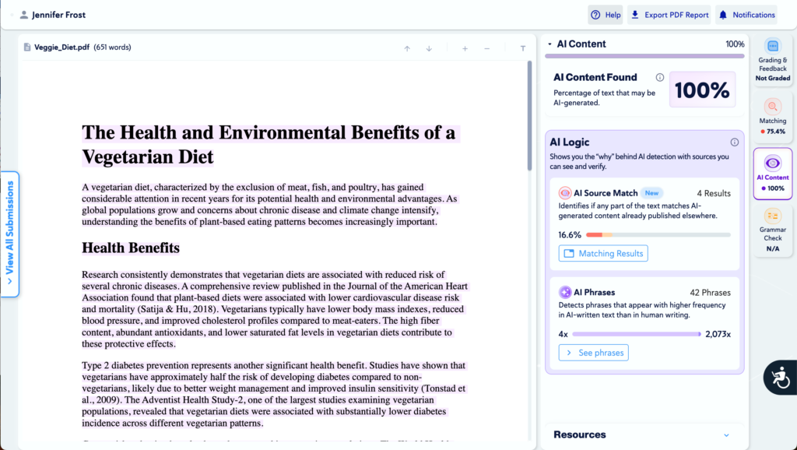
Task: Click info icon next to AI Logic
Action: pyautogui.click(x=734, y=142)
